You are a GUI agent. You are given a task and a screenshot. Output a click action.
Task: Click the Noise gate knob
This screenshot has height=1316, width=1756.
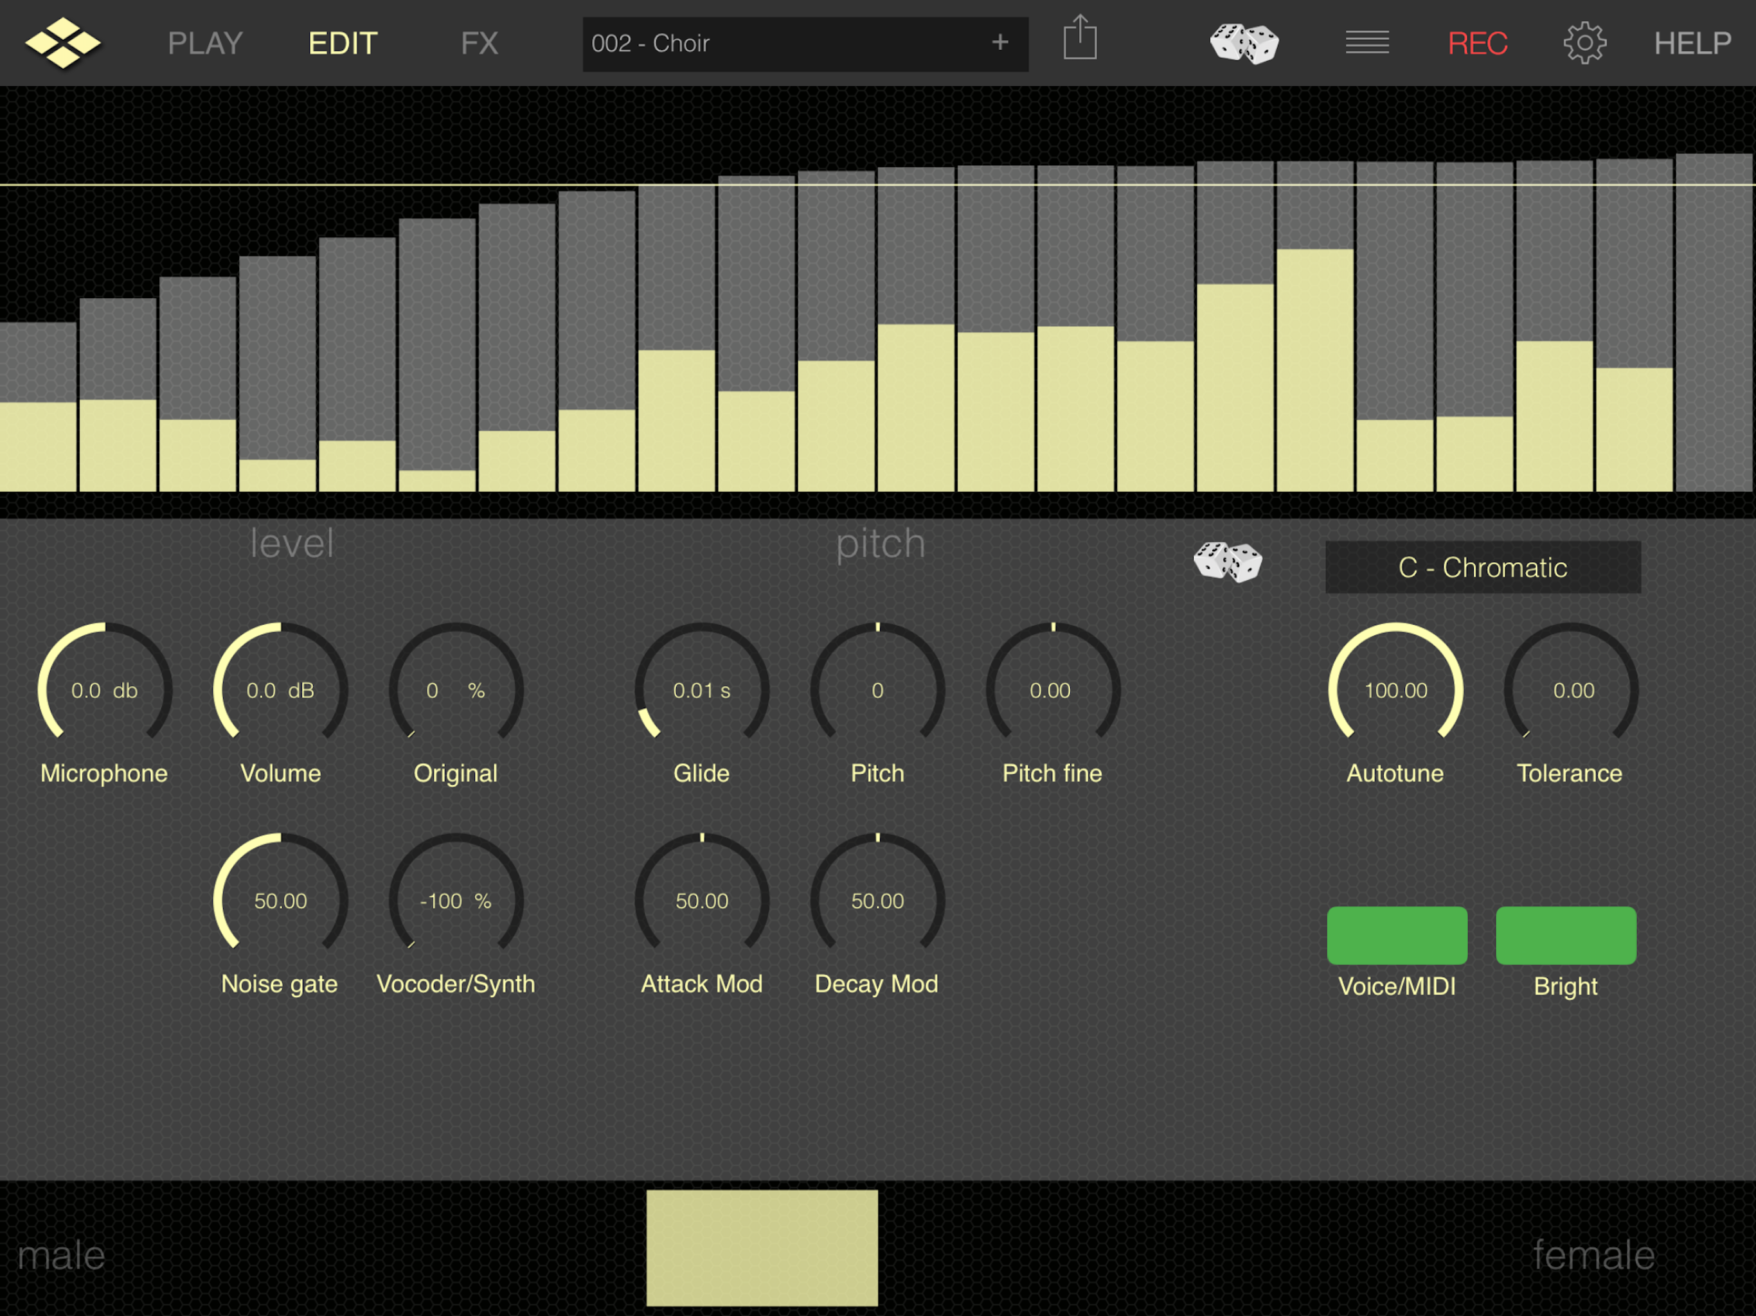pyautogui.click(x=280, y=900)
